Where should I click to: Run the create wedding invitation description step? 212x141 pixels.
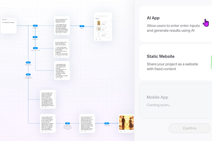tap(28, 74)
